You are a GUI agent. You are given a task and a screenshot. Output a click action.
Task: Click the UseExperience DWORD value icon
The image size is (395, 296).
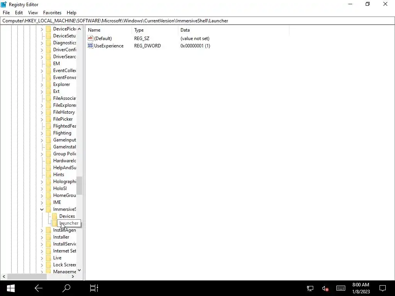(90, 45)
